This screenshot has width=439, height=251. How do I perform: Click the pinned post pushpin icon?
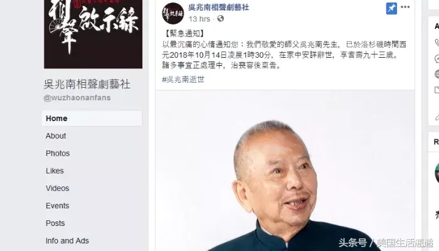tap(391, 8)
